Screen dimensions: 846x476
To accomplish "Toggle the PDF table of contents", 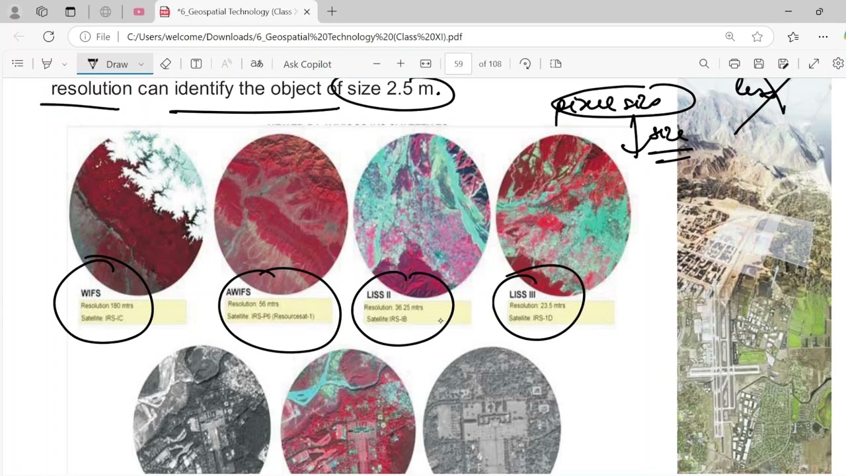I will (18, 63).
